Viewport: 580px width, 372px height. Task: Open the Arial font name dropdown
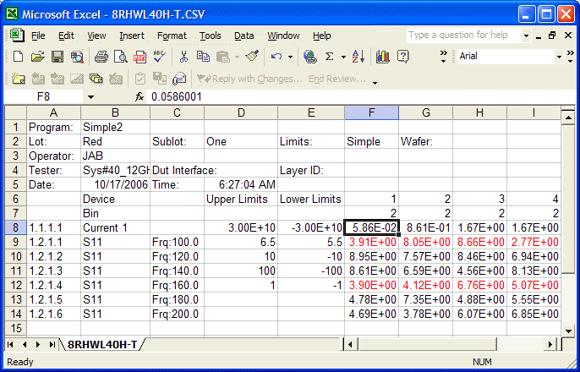pyautogui.click(x=560, y=57)
